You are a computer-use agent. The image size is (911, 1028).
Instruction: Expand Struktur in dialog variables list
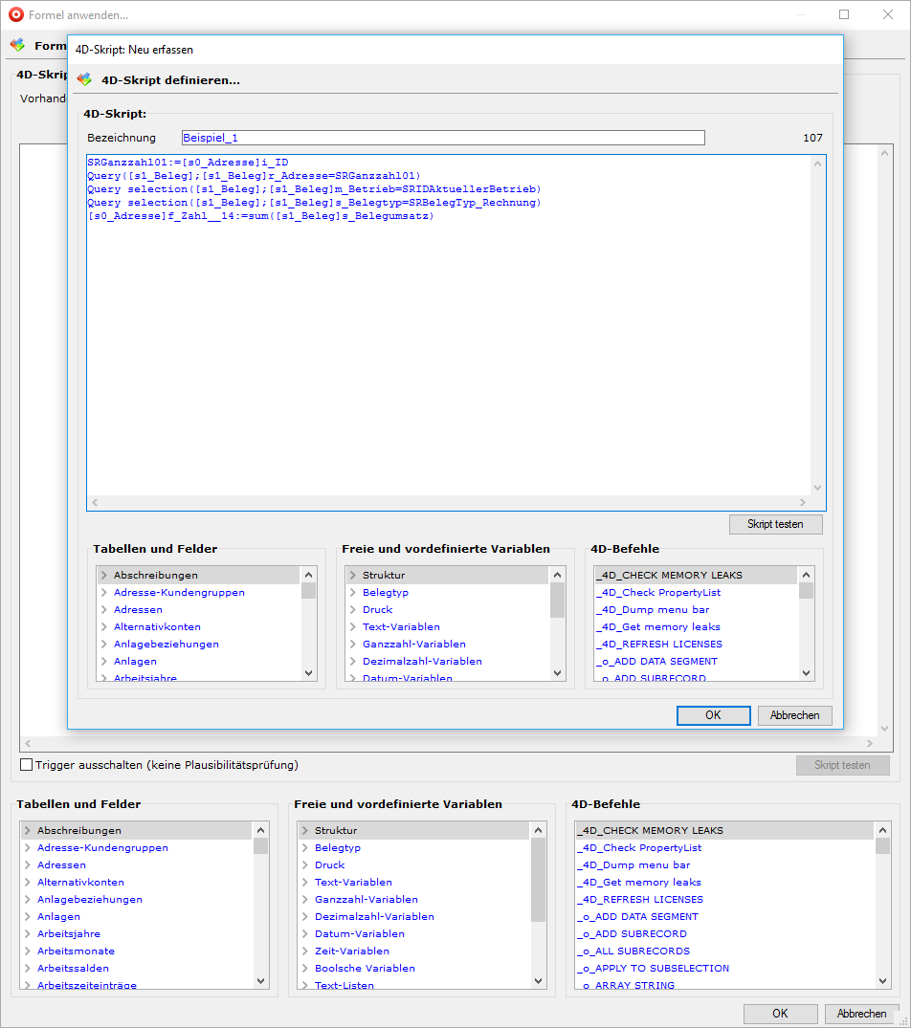coord(353,576)
